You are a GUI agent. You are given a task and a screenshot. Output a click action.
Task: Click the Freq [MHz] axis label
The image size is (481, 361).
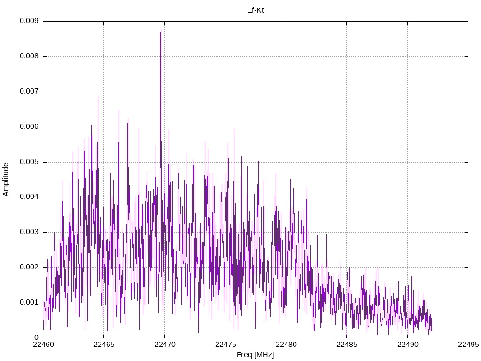(255, 355)
